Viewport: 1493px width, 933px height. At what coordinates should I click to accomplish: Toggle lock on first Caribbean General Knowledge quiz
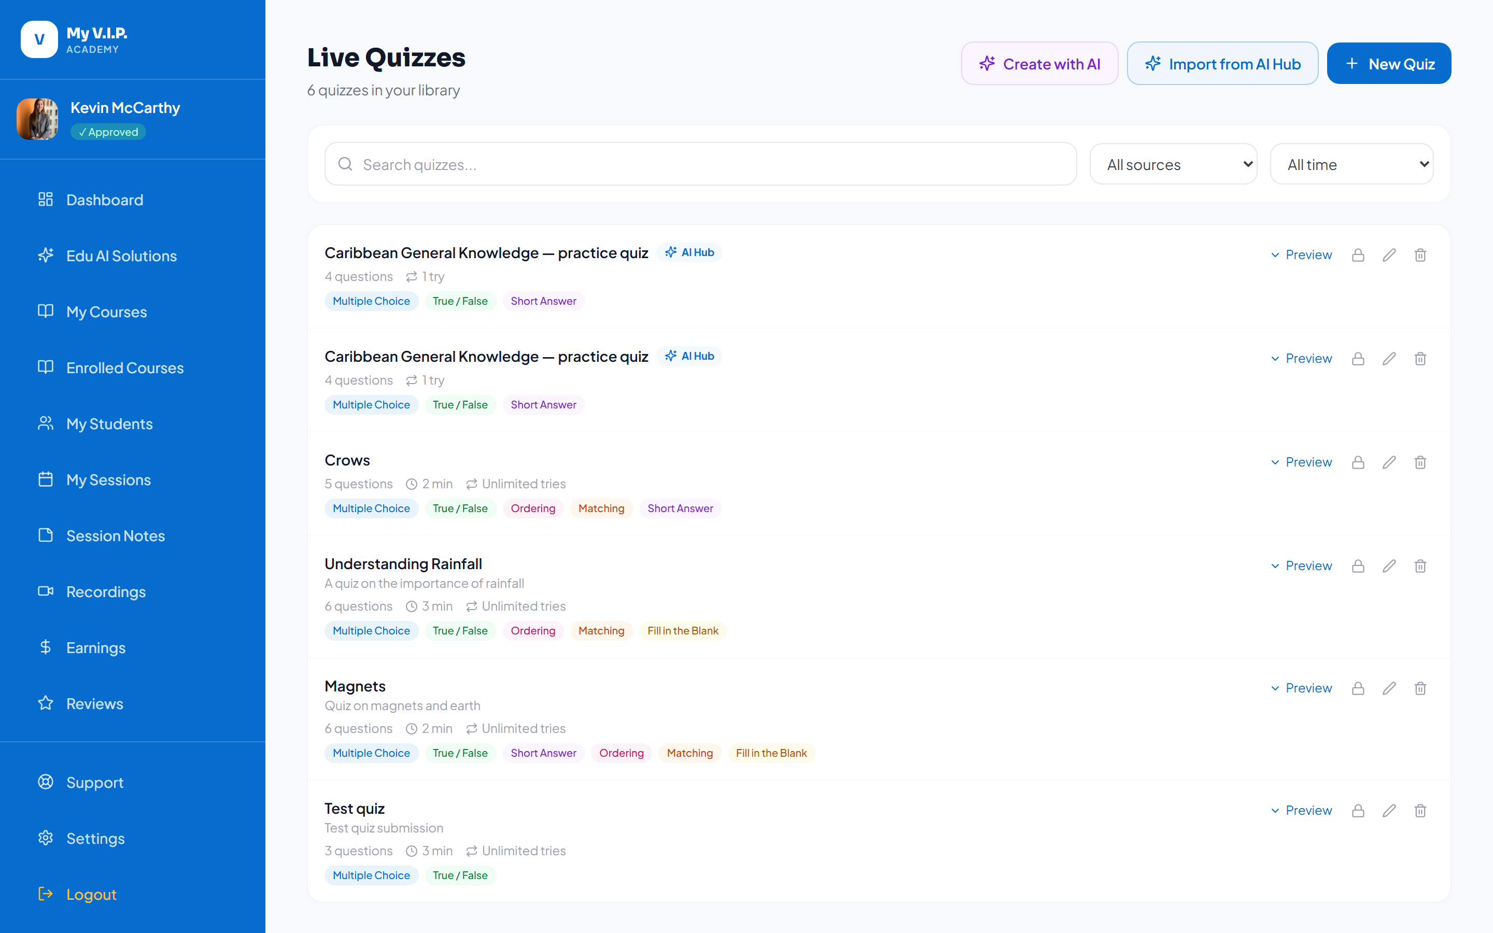point(1357,255)
